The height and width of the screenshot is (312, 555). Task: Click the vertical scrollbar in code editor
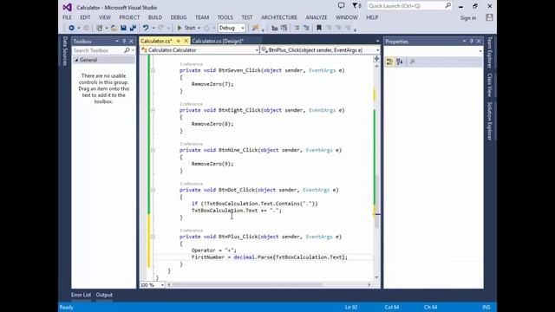tap(376, 172)
